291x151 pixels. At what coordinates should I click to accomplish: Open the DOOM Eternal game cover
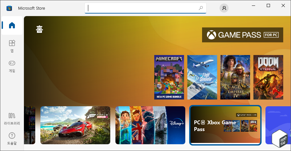[268, 77]
